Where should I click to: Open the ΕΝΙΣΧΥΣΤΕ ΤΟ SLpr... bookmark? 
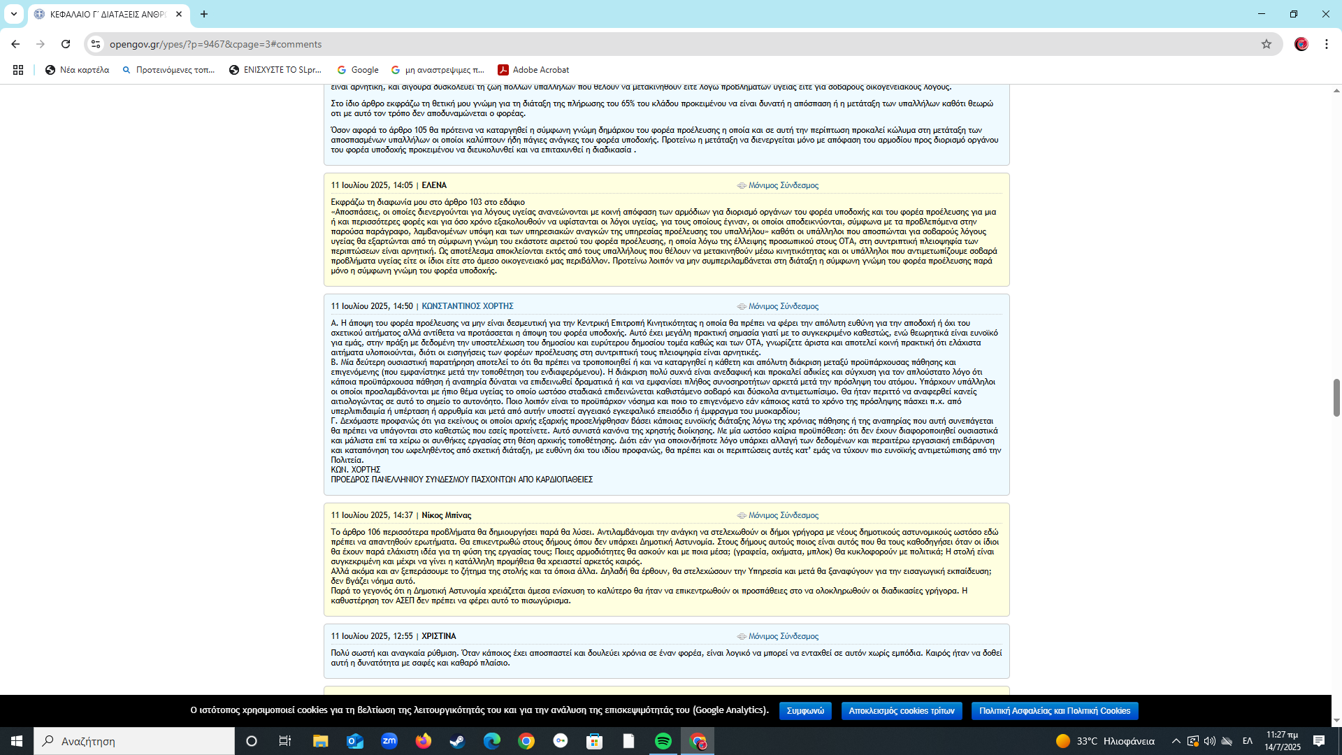pos(275,70)
